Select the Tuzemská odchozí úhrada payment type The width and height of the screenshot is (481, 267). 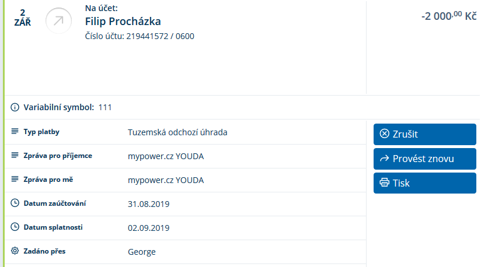coord(177,132)
